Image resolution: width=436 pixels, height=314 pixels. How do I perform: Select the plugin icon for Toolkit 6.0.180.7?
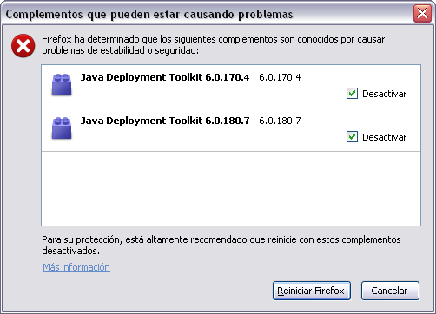pos(62,128)
